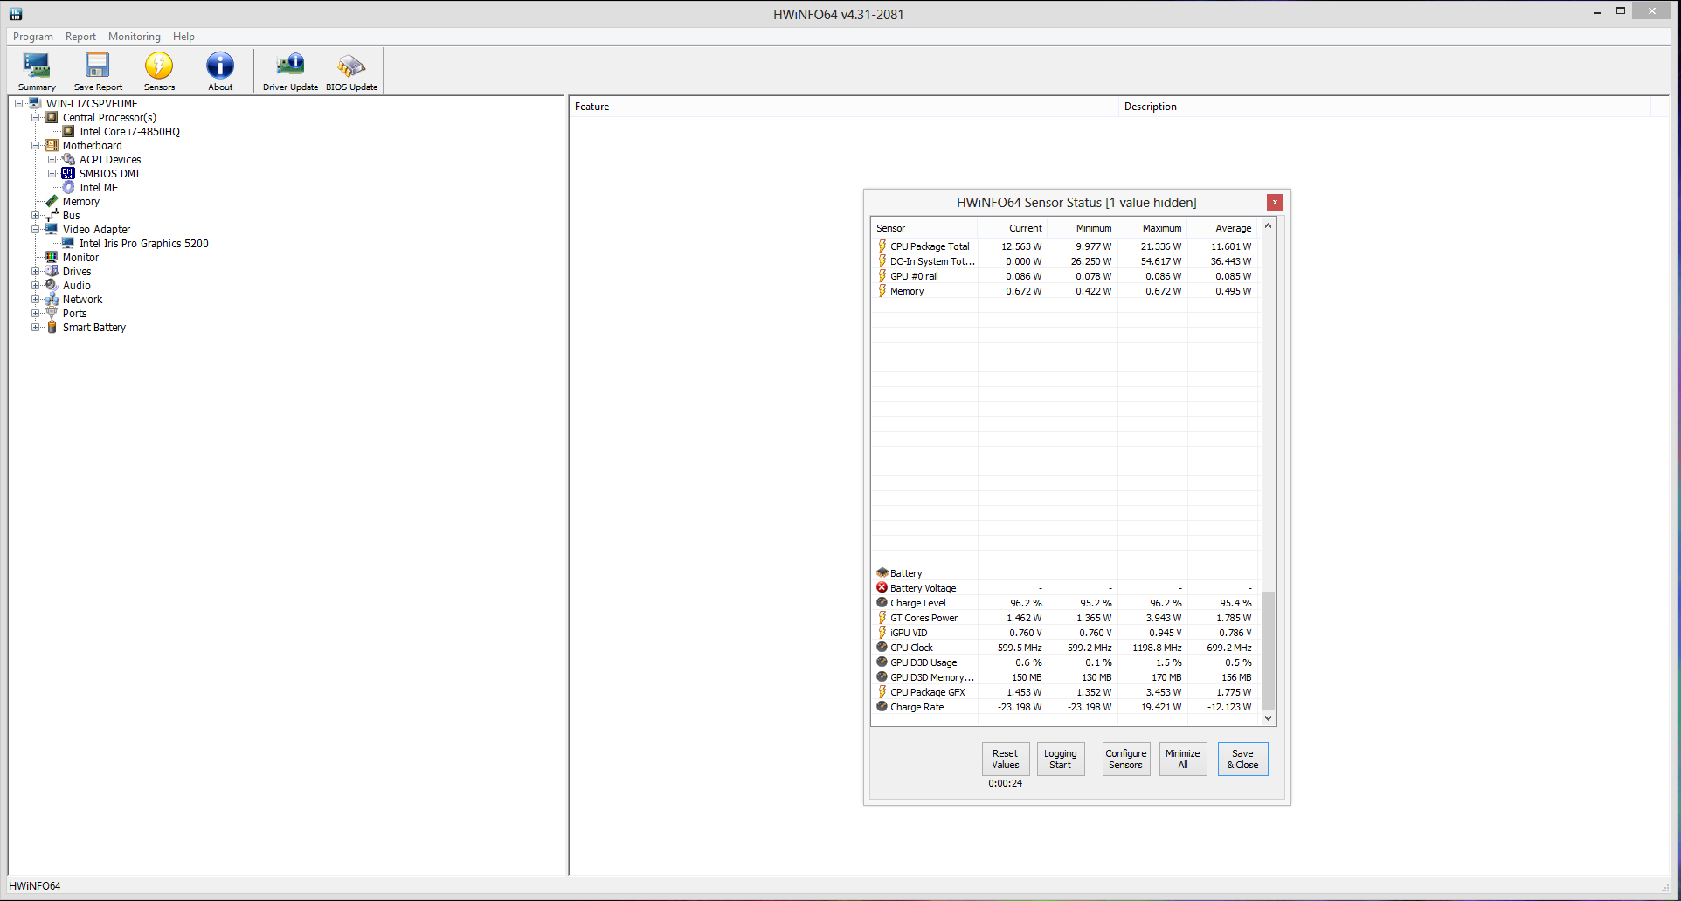The height and width of the screenshot is (901, 1681).
Task: Select the GT Cores Power sensor row
Action: [1065, 618]
